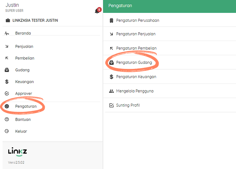The image size is (236, 169).
Task: Click the briefcase icon beside LINKZASIA TESTER JUSTIN
Action: (x=8, y=20)
